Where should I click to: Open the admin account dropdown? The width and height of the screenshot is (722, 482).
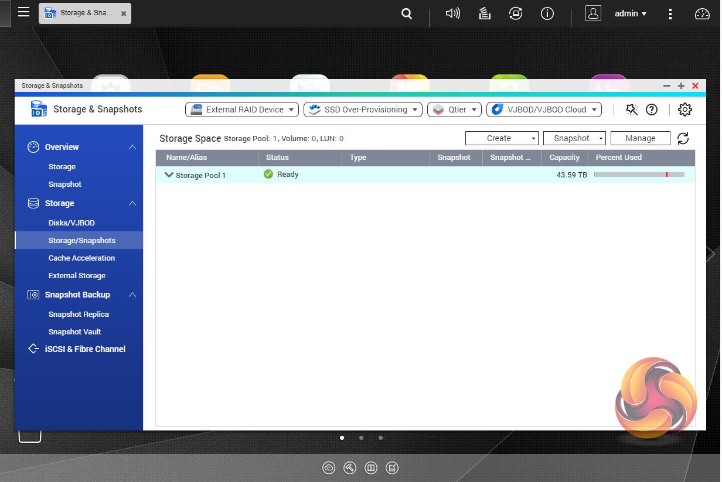point(631,13)
